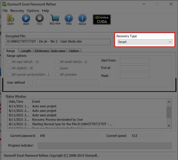Image resolution: width=178 pixels, height=160 pixels.
Task: Open the Recovery menu
Action: [x=17, y=10]
